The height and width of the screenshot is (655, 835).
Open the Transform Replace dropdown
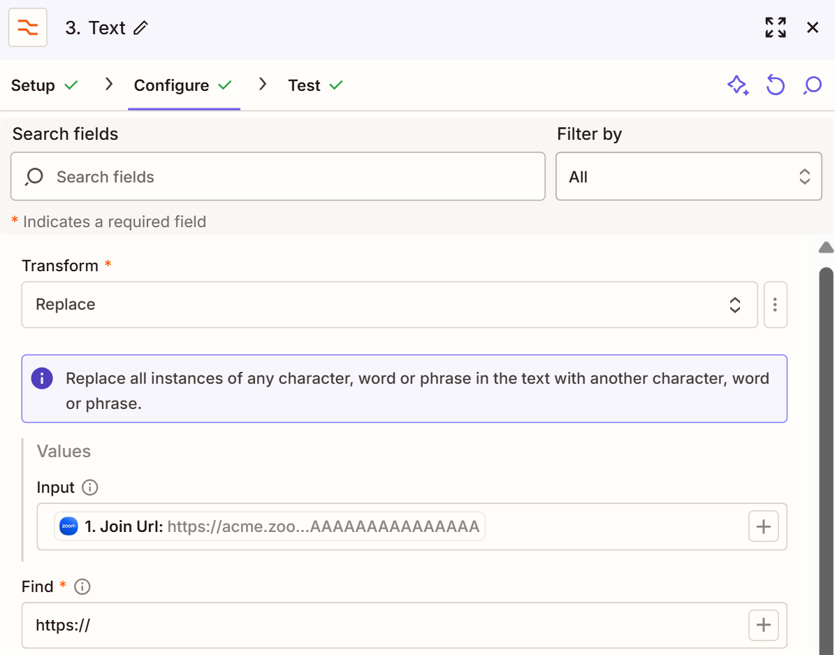tap(389, 305)
